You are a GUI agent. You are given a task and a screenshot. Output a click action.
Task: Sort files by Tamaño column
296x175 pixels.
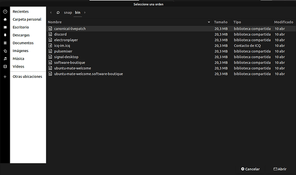click(221, 22)
